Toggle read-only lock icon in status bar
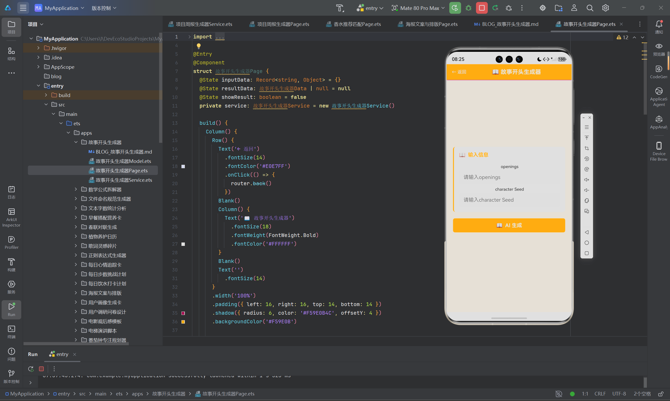 click(661, 394)
